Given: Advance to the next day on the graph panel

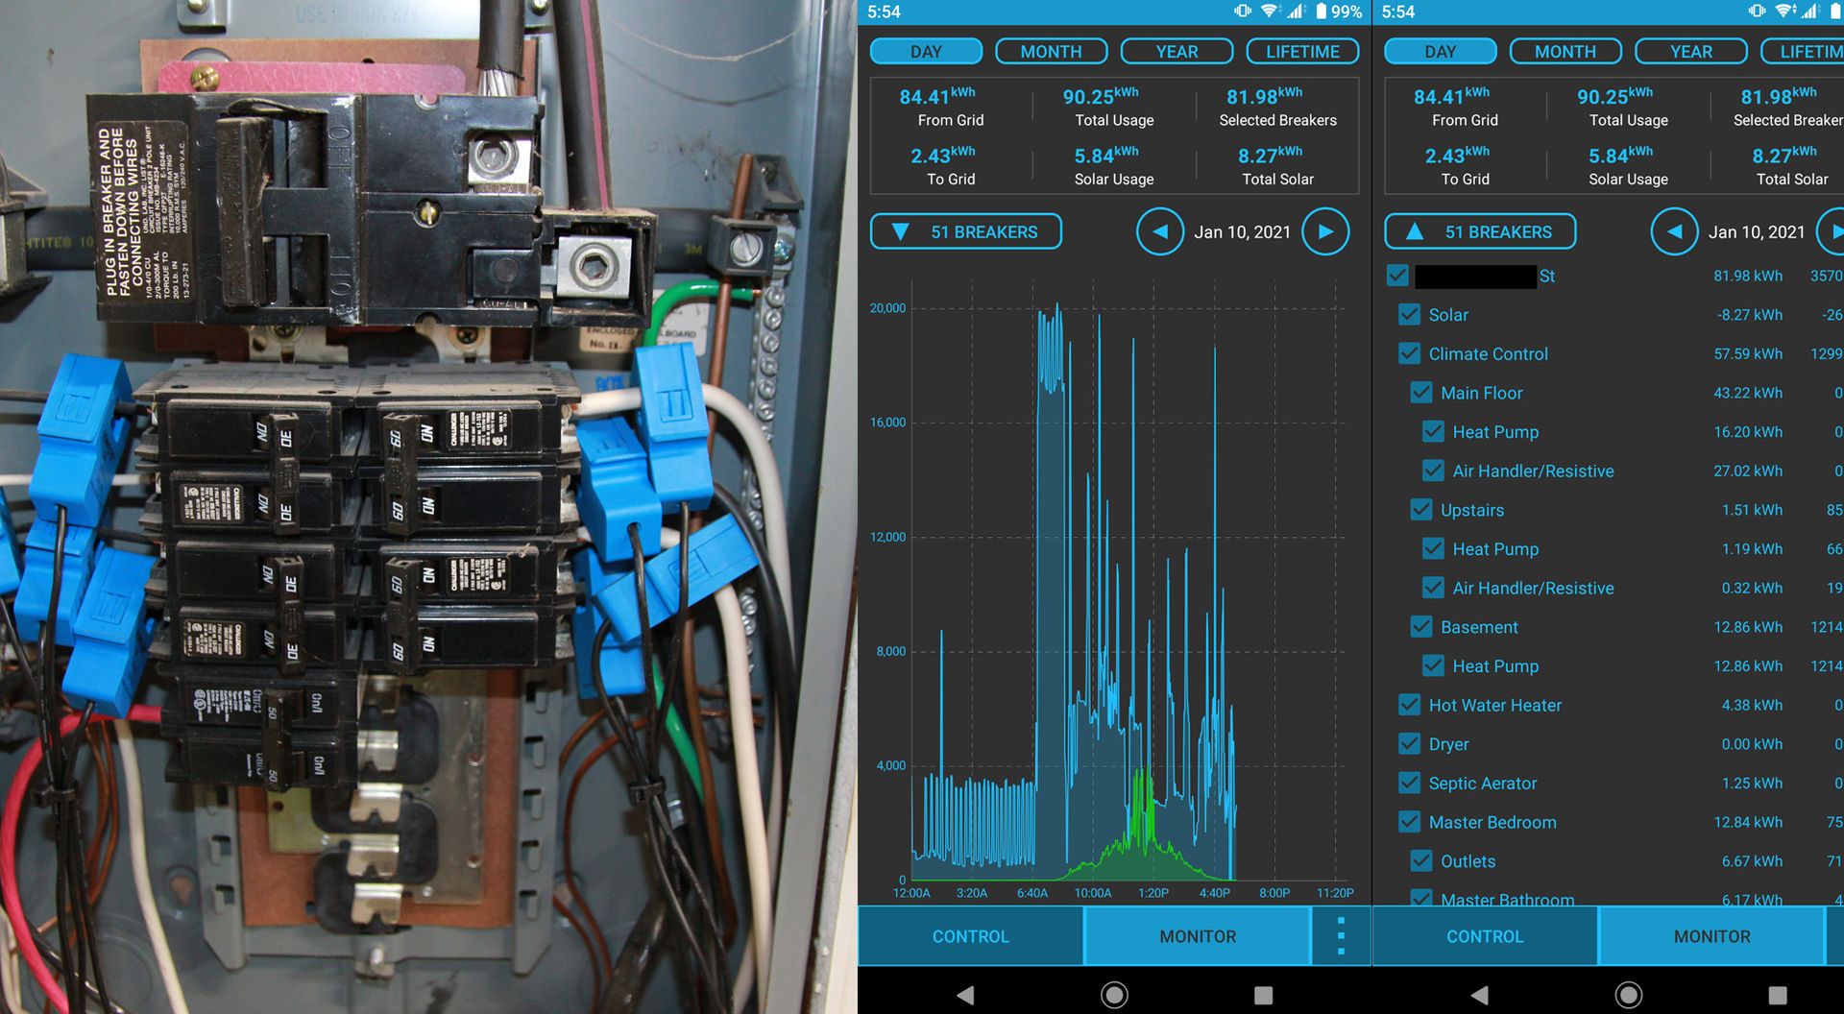Looking at the screenshot, I should [x=1326, y=231].
